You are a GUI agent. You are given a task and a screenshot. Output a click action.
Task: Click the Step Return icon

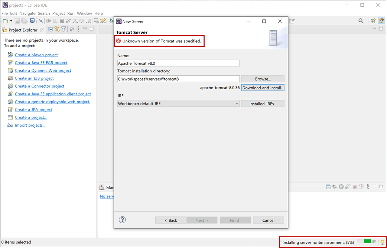[x=89, y=21]
